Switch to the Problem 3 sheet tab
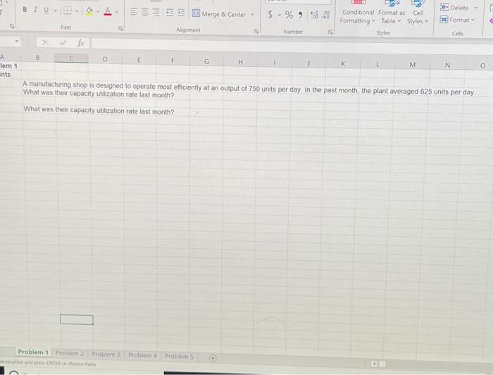493x375 pixels. pos(106,355)
